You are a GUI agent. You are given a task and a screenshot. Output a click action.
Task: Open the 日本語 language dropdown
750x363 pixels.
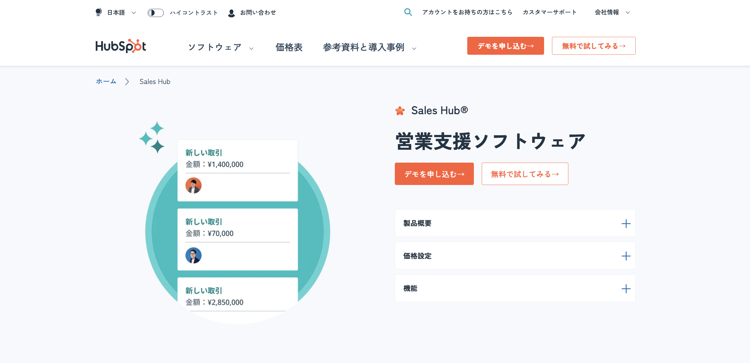[121, 13]
